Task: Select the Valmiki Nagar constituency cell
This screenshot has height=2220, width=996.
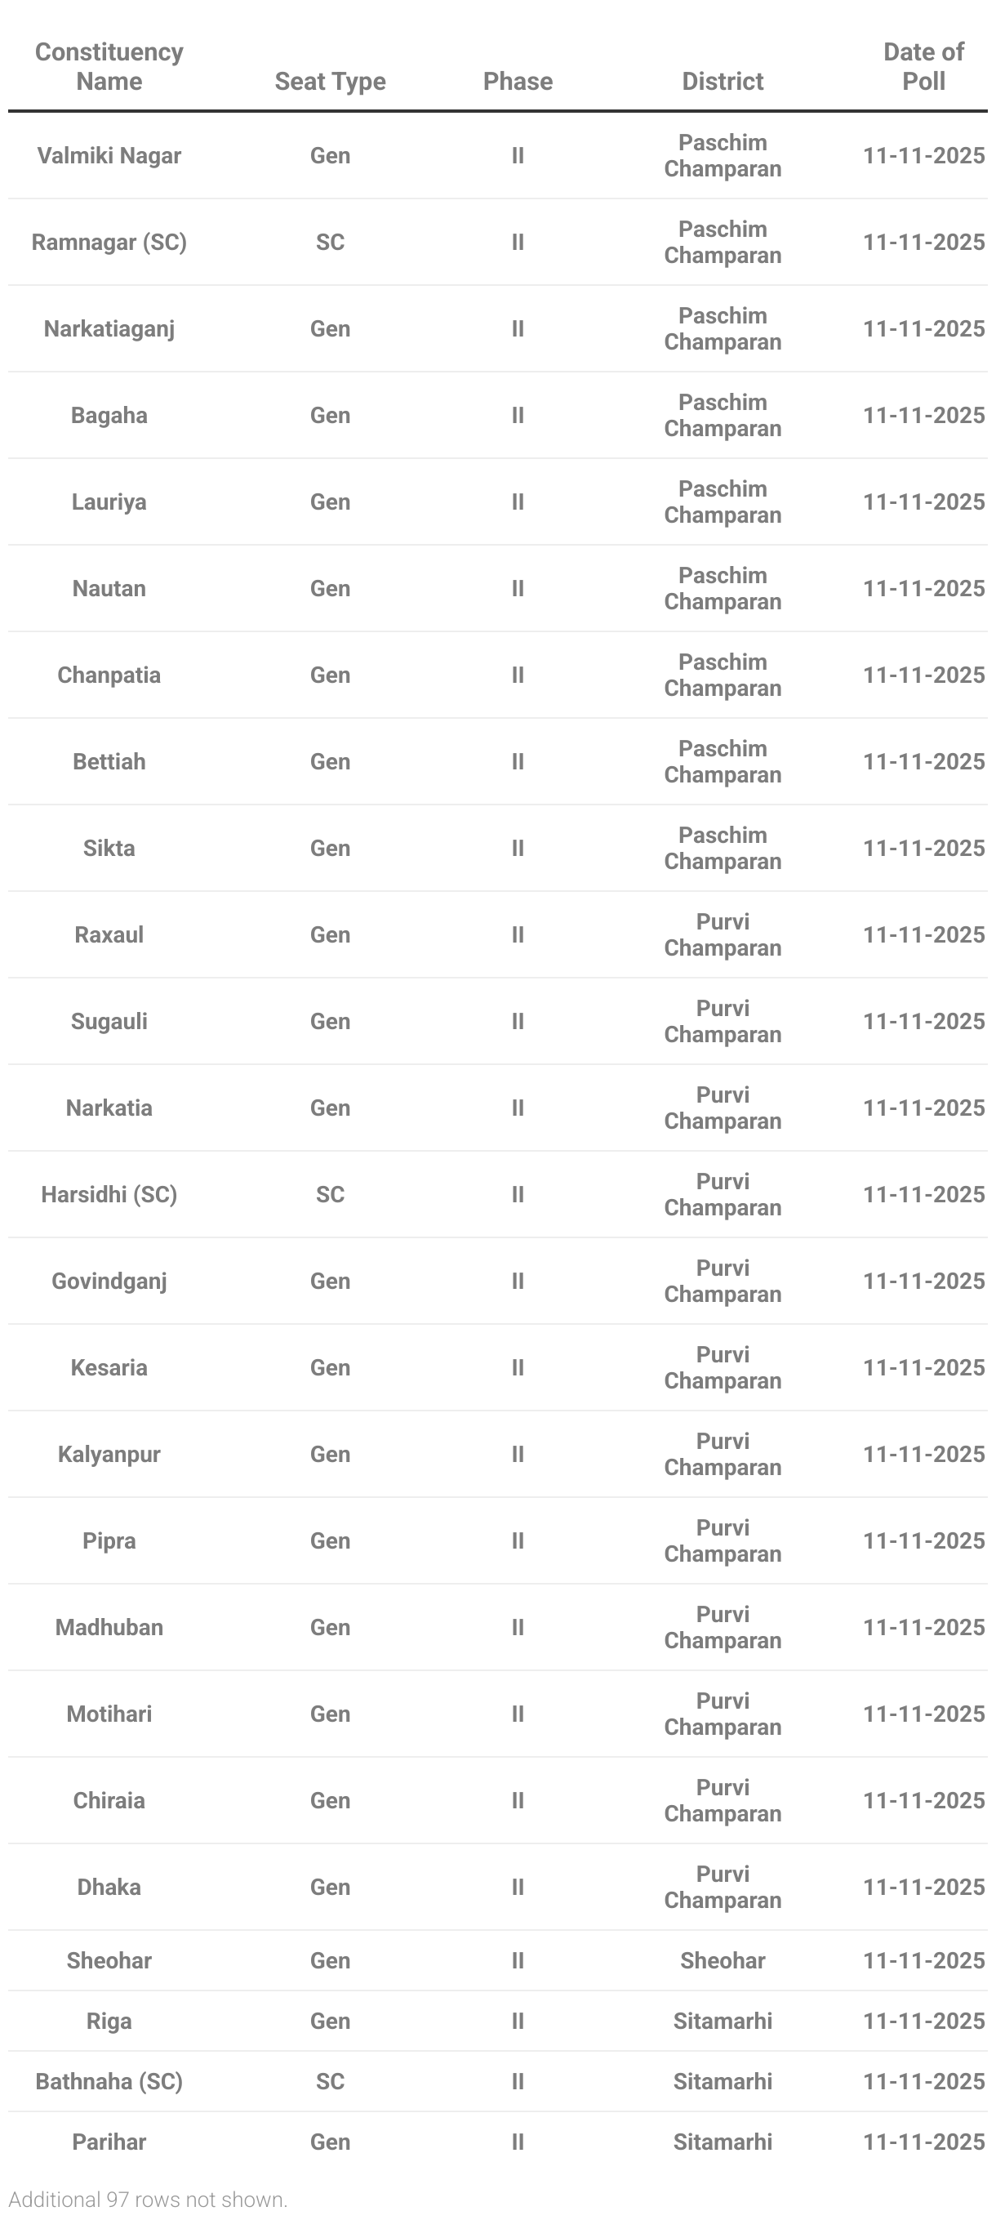Action: [109, 156]
